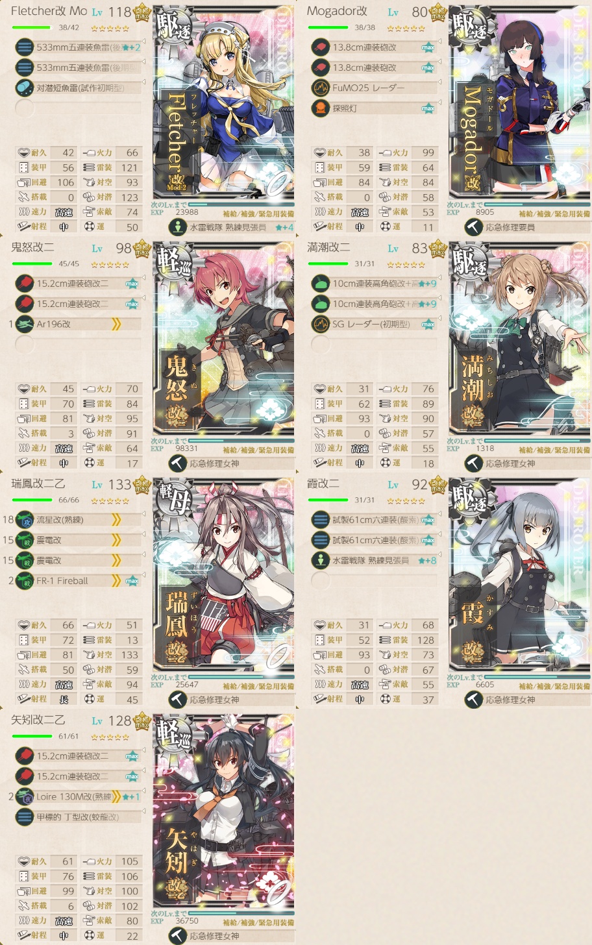This screenshot has width=592, height=945.
Task: Click the empty fourth equipment slot of Fletcher改
Action: tap(79, 108)
